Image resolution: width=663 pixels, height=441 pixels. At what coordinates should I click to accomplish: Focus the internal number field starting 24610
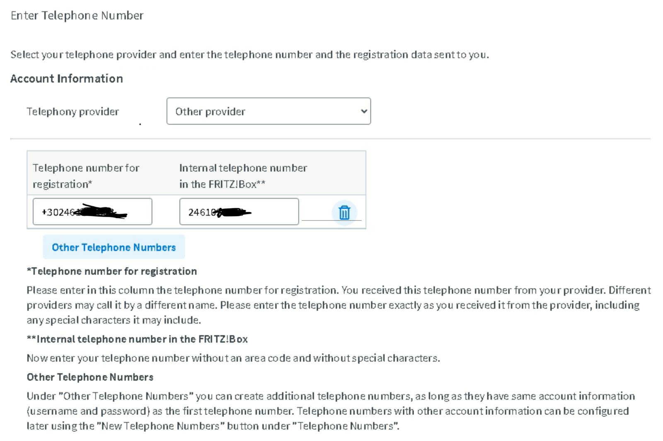click(x=239, y=212)
